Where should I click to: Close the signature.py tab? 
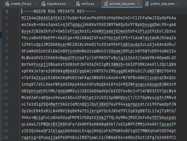point(69,4)
